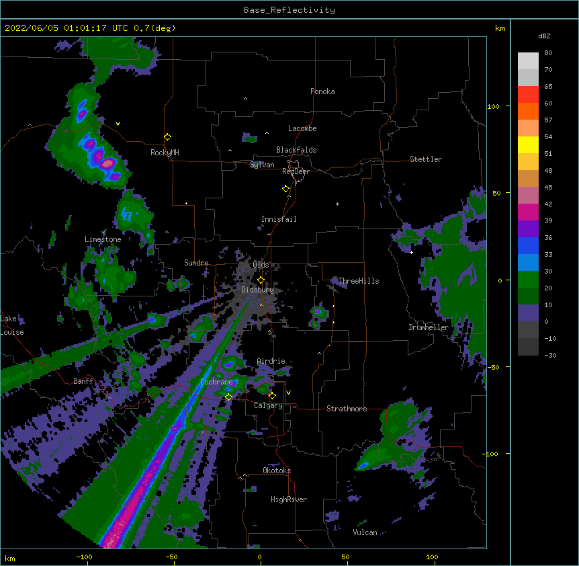Click the Olds city label
The image size is (579, 566).
pyautogui.click(x=261, y=265)
